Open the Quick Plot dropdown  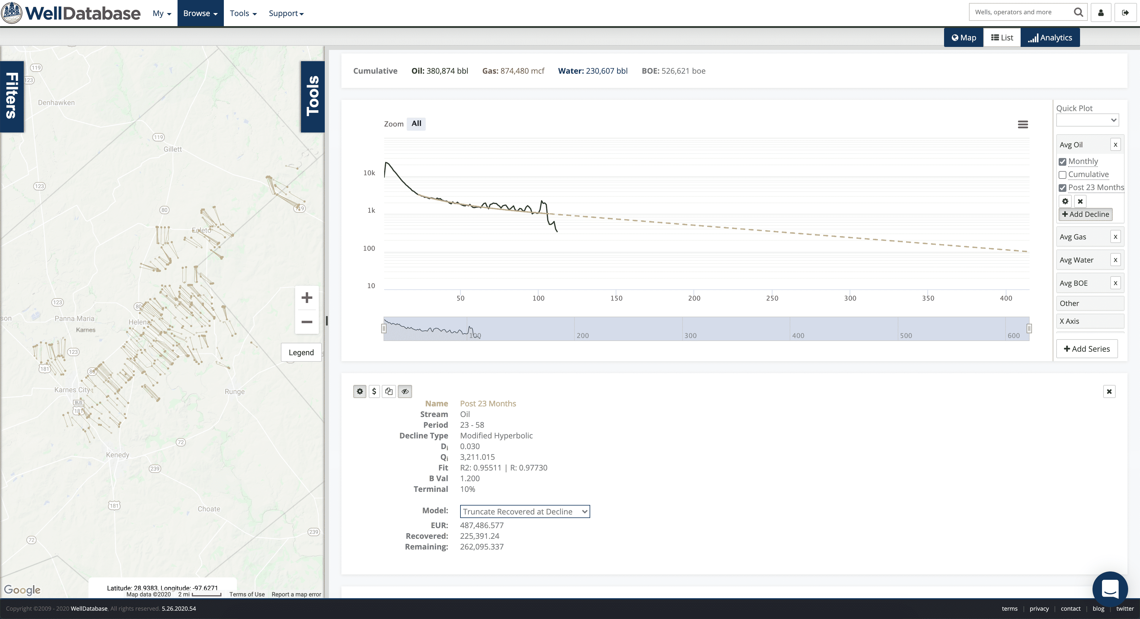click(x=1087, y=120)
